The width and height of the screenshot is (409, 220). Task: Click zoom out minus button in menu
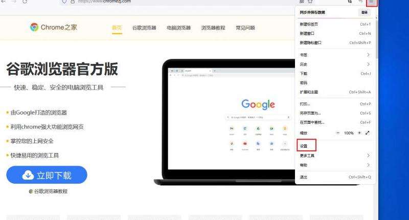tap(338, 133)
